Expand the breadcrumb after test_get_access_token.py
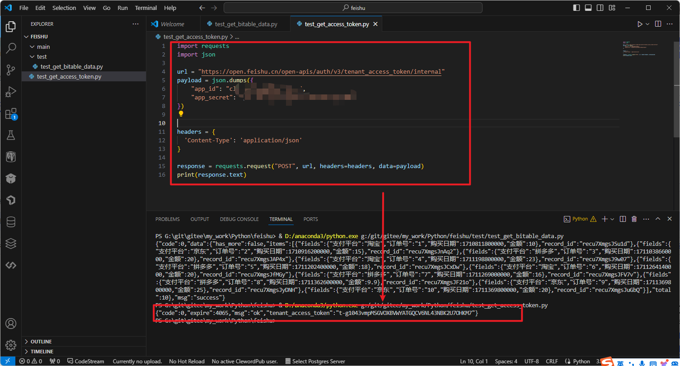The height and width of the screenshot is (366, 680). pos(237,37)
